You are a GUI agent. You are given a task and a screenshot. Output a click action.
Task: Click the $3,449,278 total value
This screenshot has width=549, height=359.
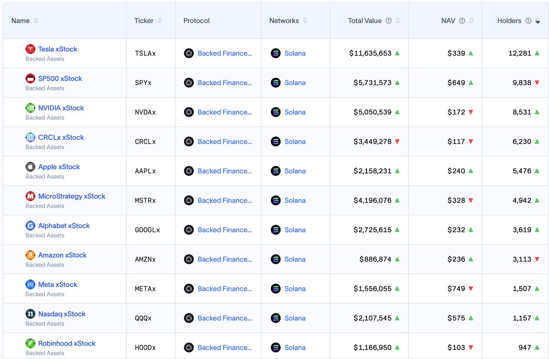coord(372,142)
